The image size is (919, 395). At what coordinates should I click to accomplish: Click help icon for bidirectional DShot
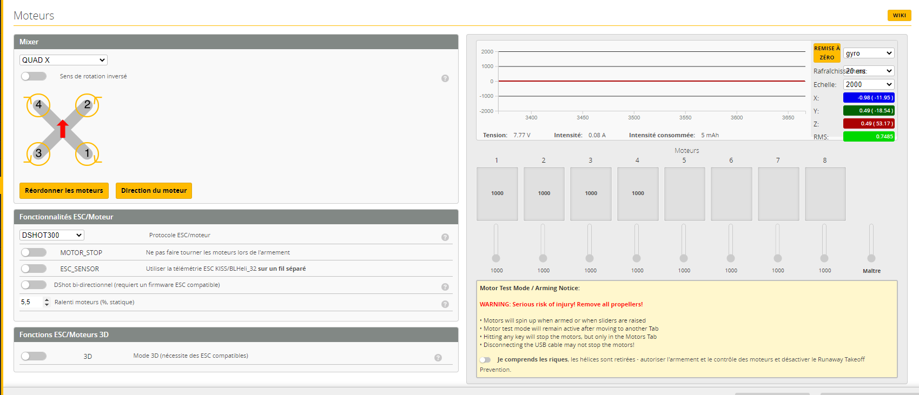[x=445, y=287]
